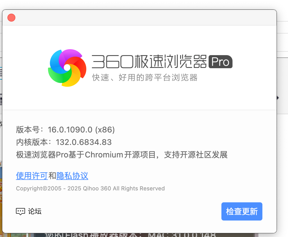This screenshot has height=237, width=288.
Task: Open the 隐私协议 privacy policy link
Action: tap(72, 176)
